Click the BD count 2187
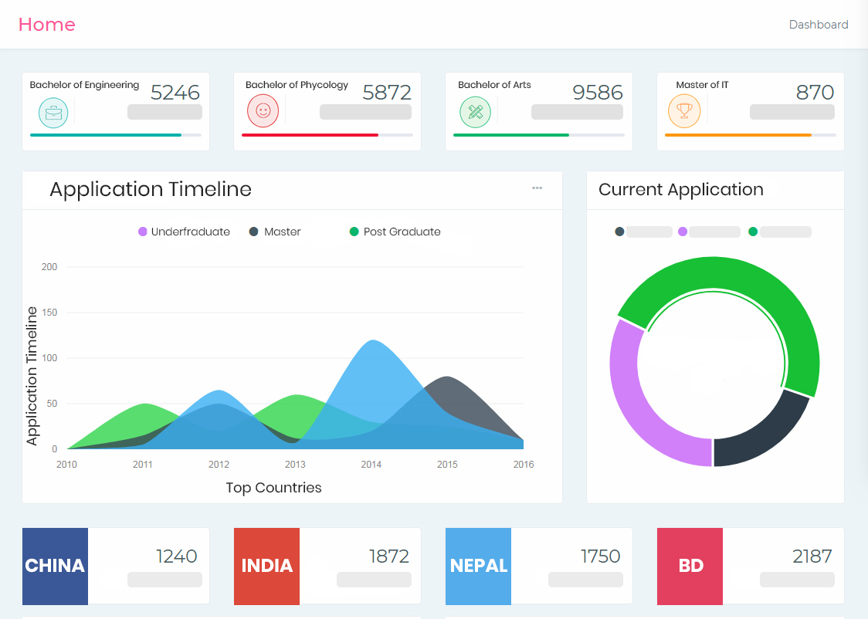Image resolution: width=868 pixels, height=619 pixels. 812,556
